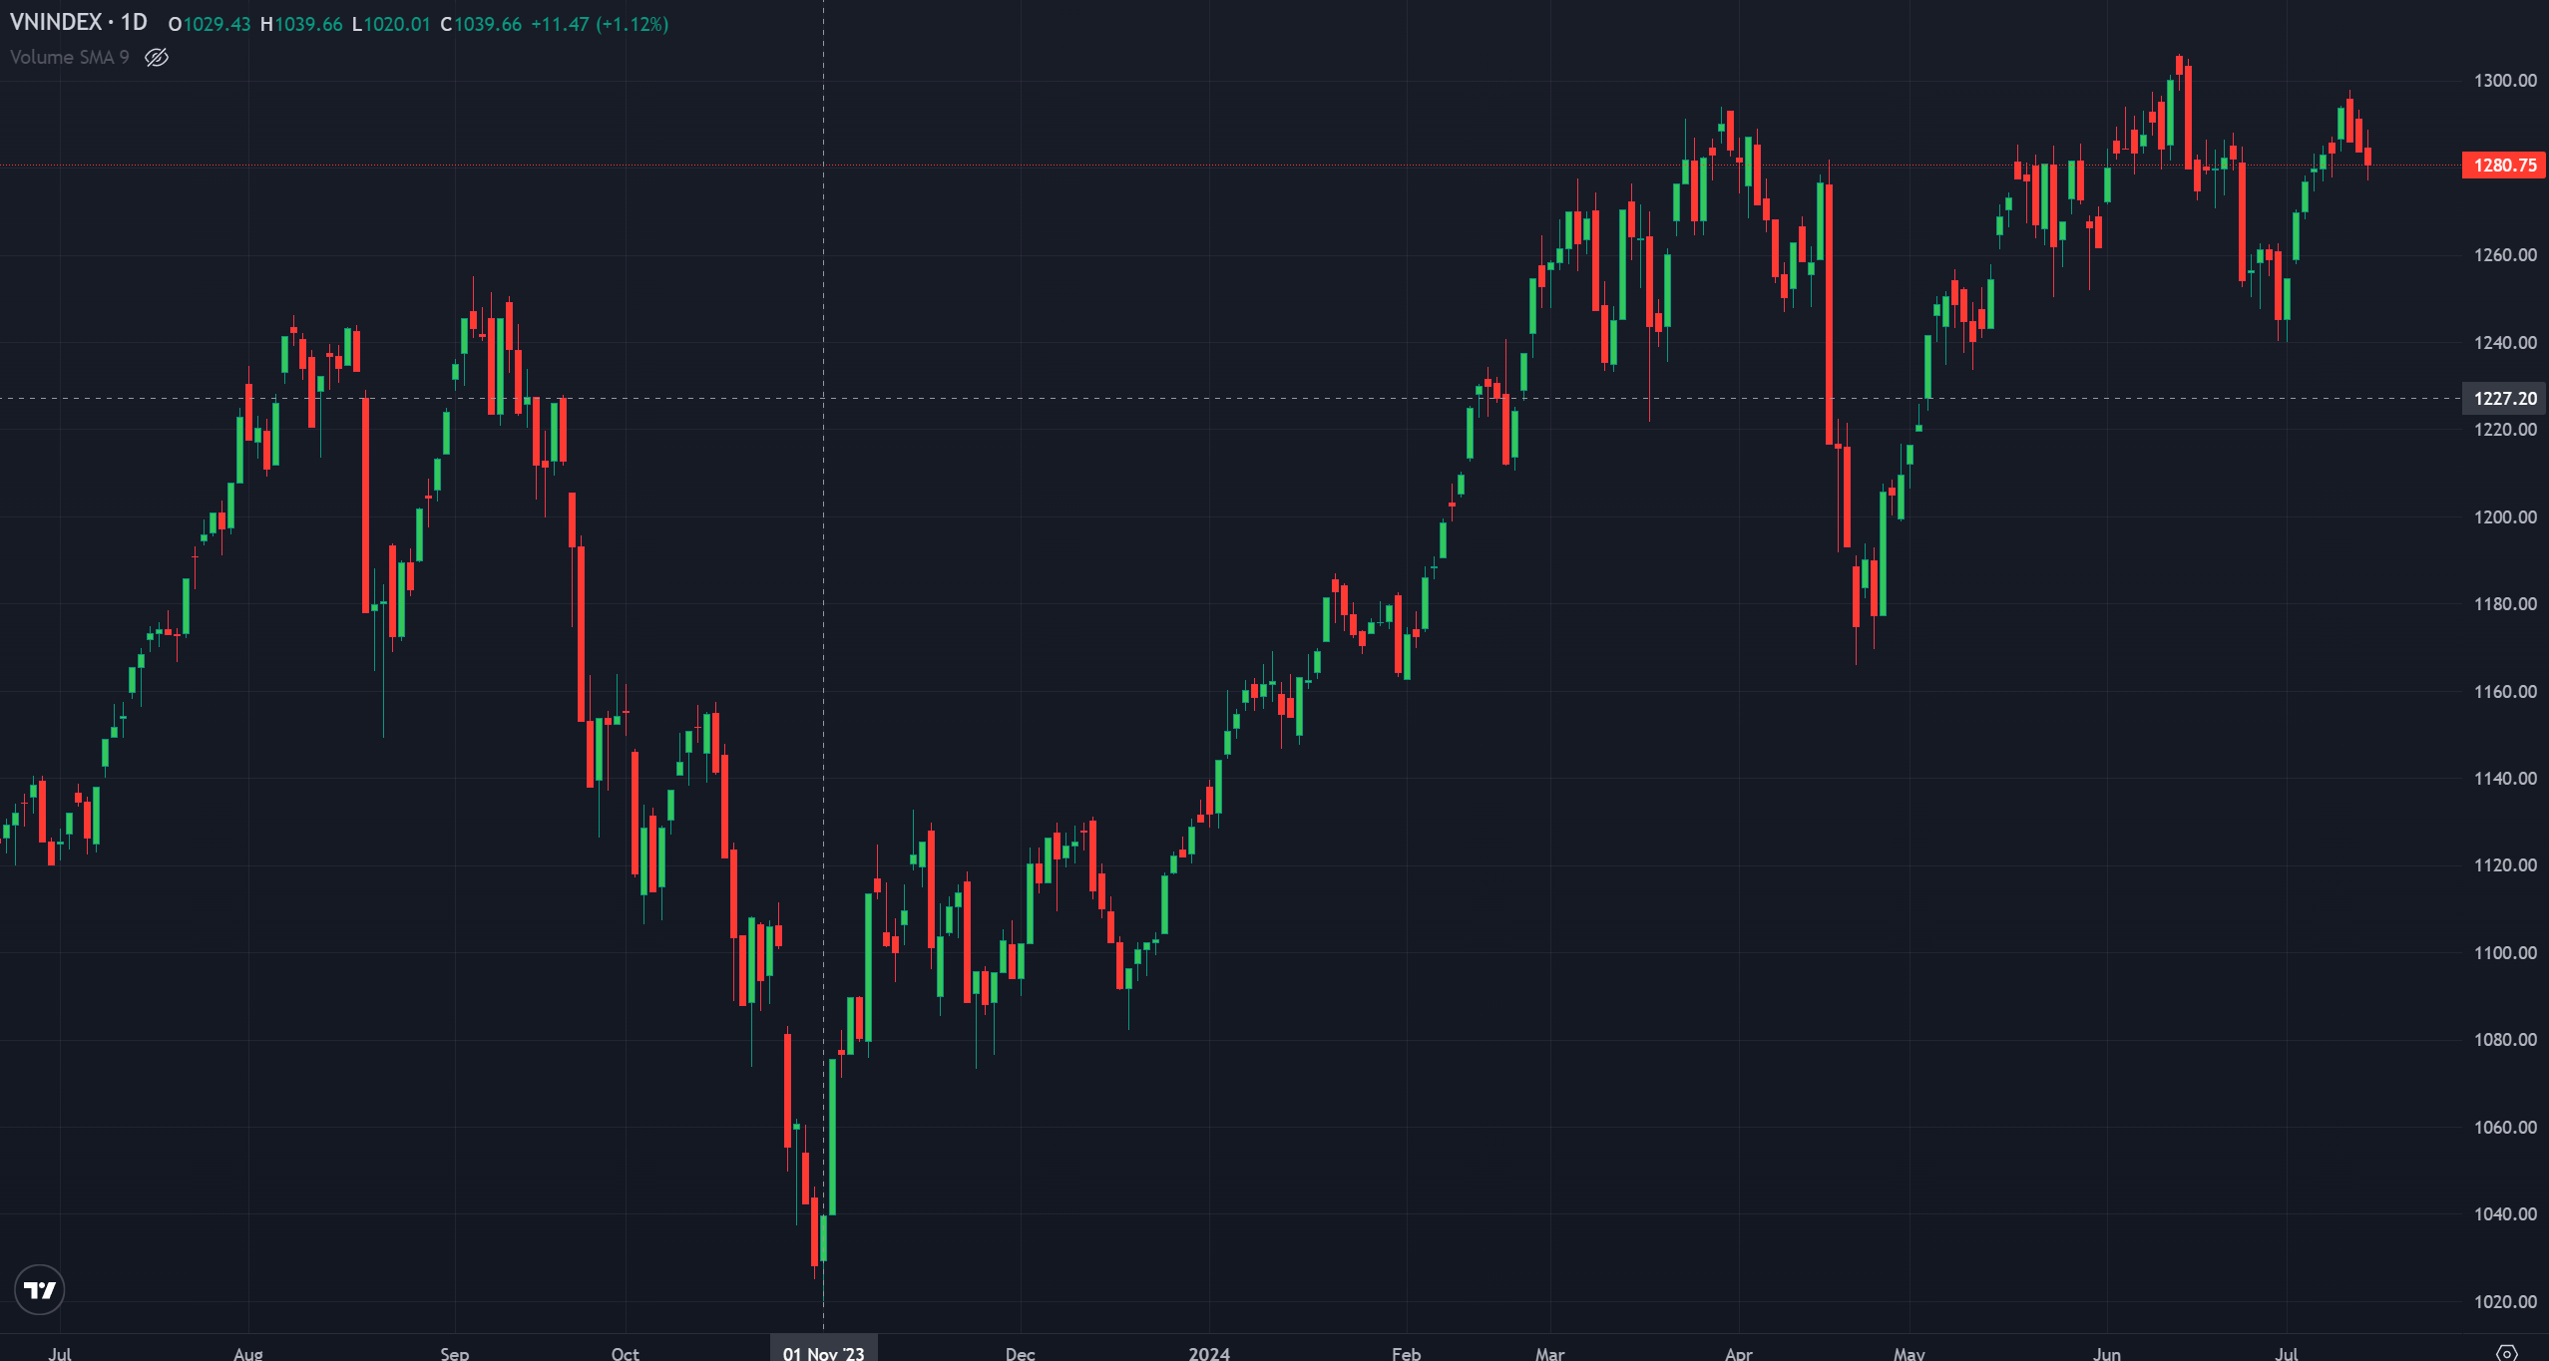Click the 1040.00 price axis label
Image resolution: width=2549 pixels, height=1361 pixels.
(x=2505, y=1214)
